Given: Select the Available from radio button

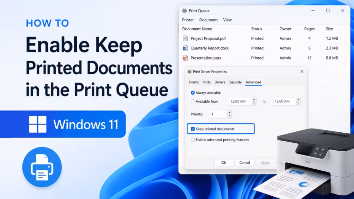Looking at the screenshot, I should pyautogui.click(x=193, y=101).
